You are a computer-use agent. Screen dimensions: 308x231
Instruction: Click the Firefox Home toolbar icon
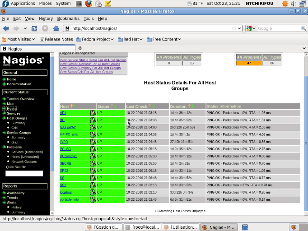(56, 28)
